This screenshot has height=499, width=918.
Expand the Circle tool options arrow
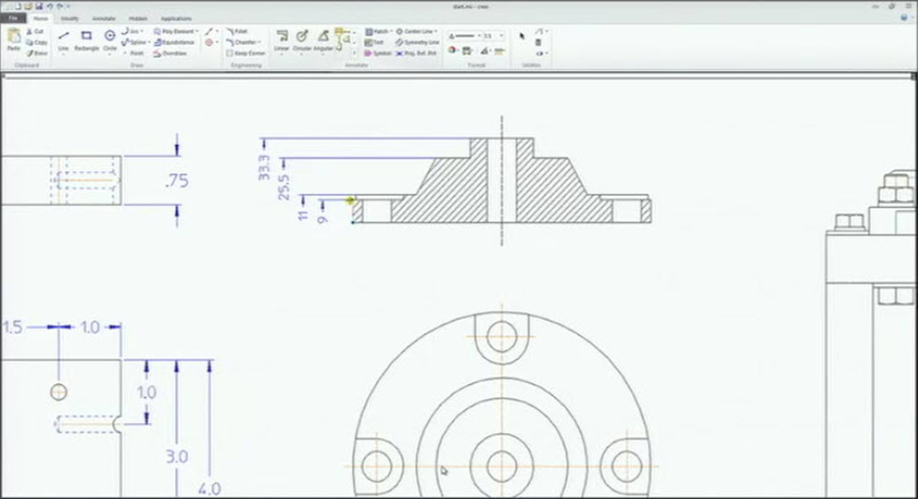(110, 55)
